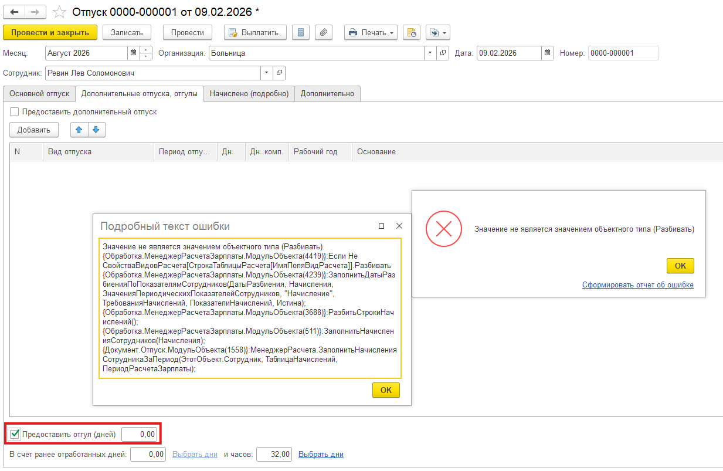This screenshot has height=471, width=723.
Task: Click the Рабочий год column header
Action: tap(320, 151)
